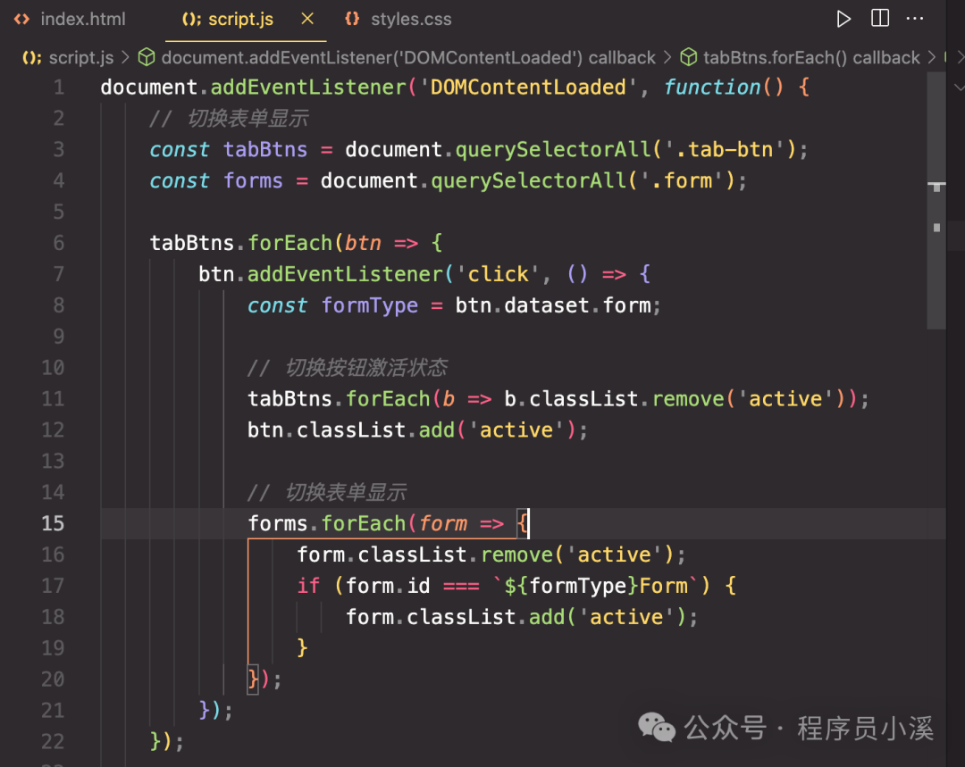This screenshot has width=965, height=767.
Task: Click the minimap scrollbar slider on the right
Action: tap(936, 201)
